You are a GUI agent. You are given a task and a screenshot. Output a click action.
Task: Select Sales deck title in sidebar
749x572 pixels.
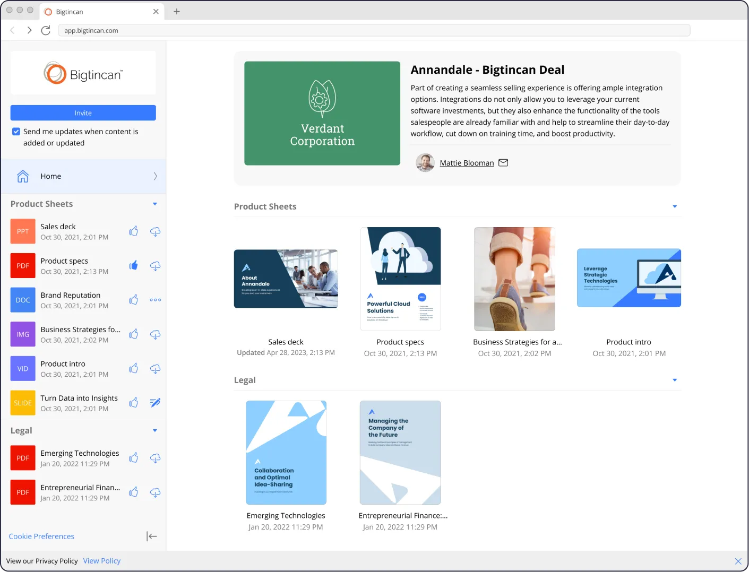(x=58, y=227)
